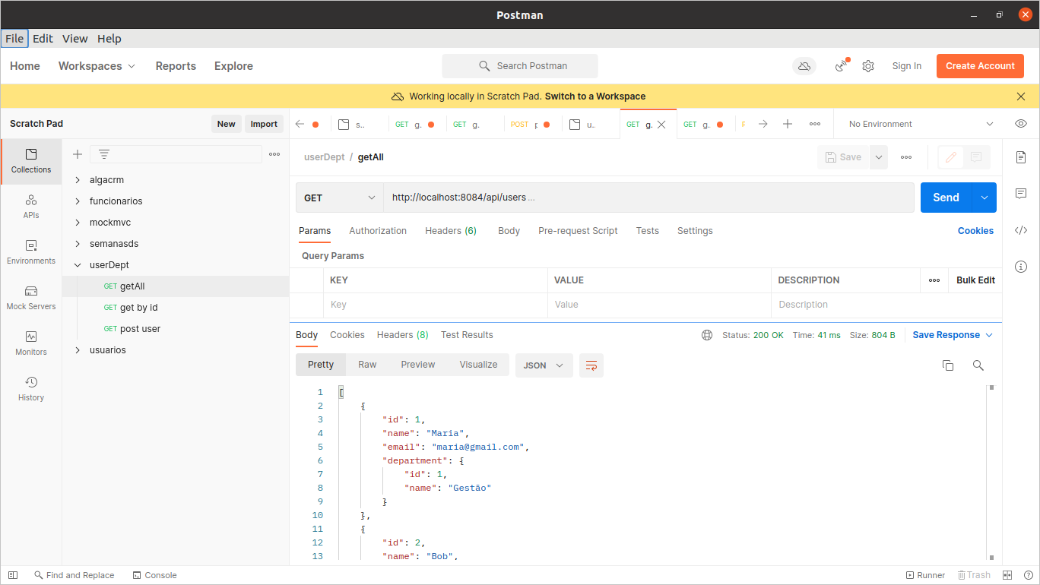1040x585 pixels.
Task: Click the pencil edit mode icon
Action: pos(950,157)
